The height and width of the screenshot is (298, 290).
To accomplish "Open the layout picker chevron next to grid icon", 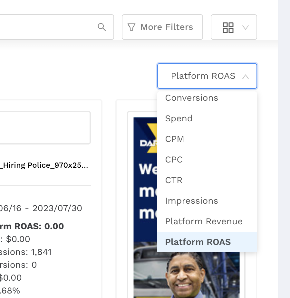I will (x=246, y=28).
